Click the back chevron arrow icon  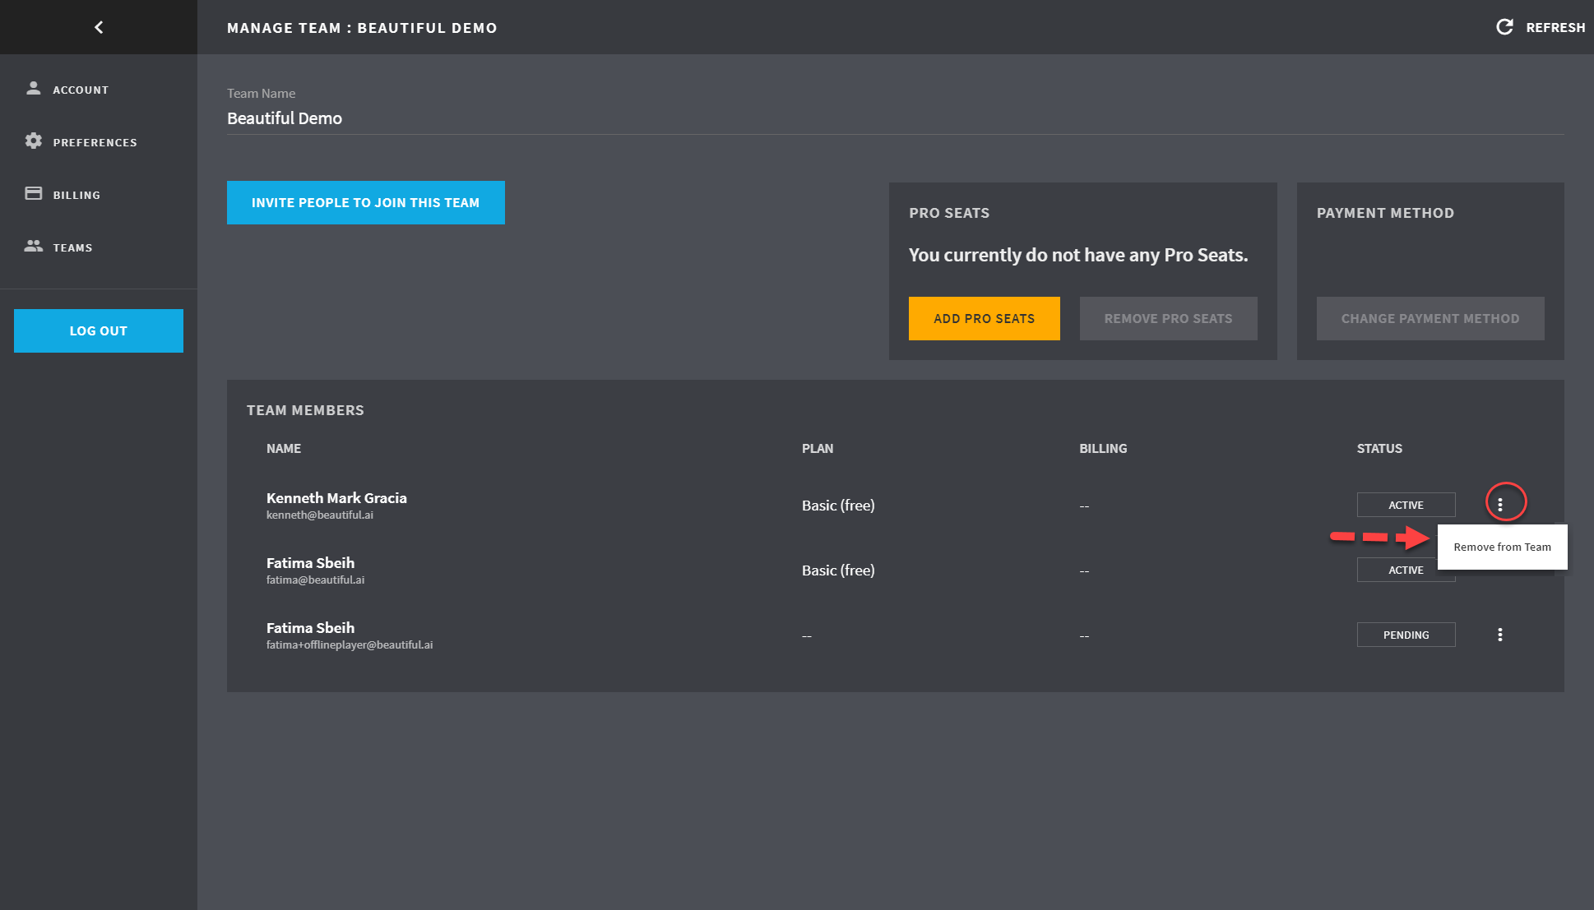[x=99, y=27]
